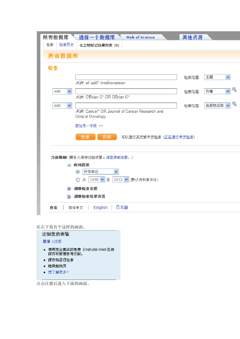Focus the topic search input field
Image resolution: width=240 pixels, height=339 pixels.
pyautogui.click(x=126, y=77)
